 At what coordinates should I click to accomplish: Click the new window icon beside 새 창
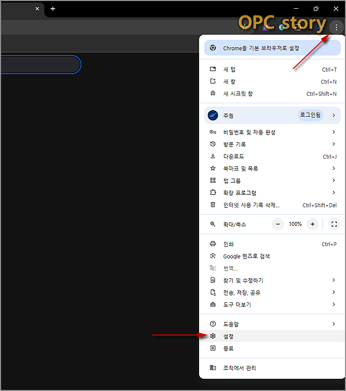(213, 81)
